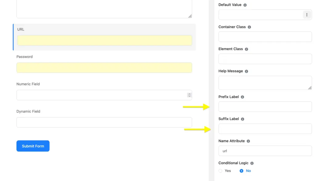Edit the Name Attribute value url
Screen dimensions: 316x181
(265, 151)
